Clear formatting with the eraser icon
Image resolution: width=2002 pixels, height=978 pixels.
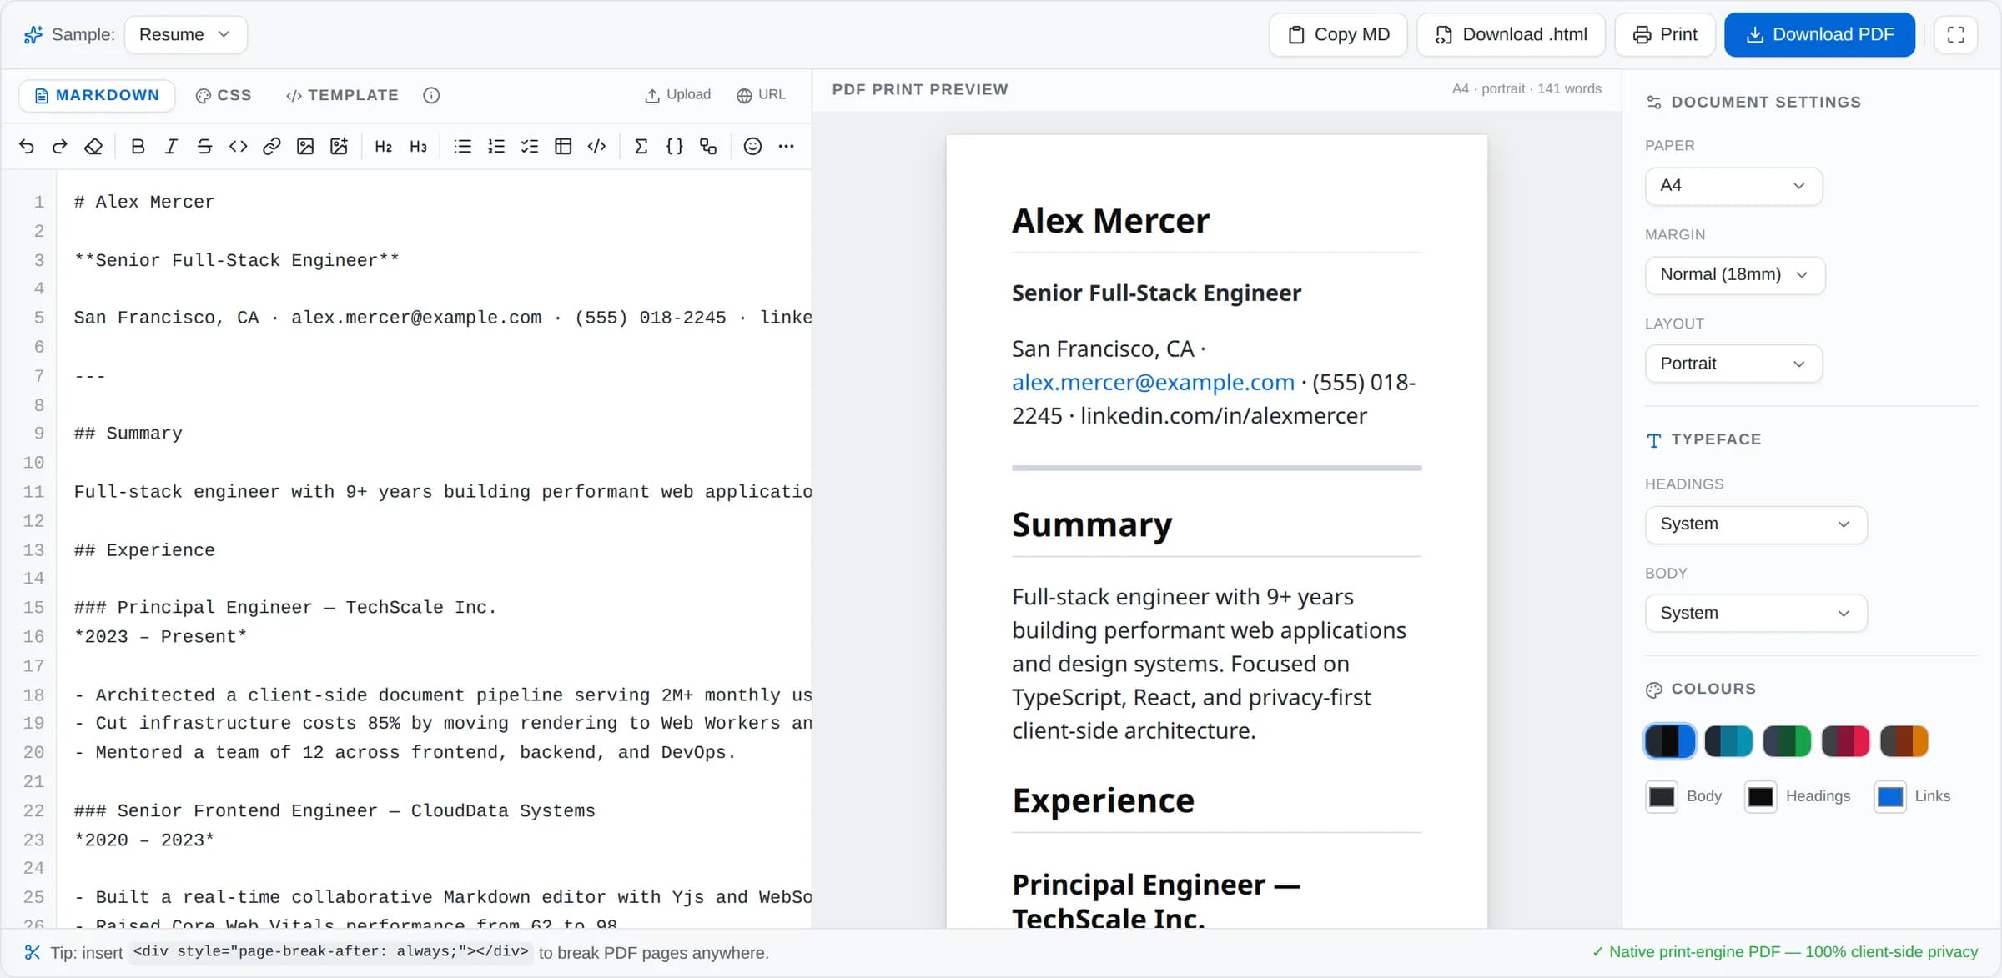93,147
